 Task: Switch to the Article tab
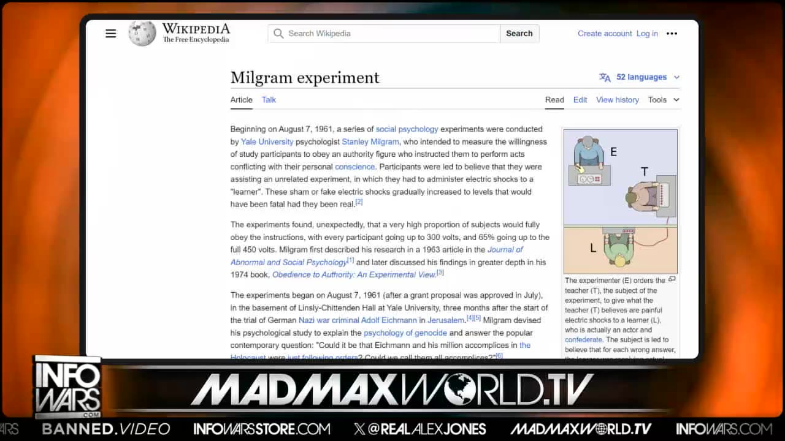241,100
